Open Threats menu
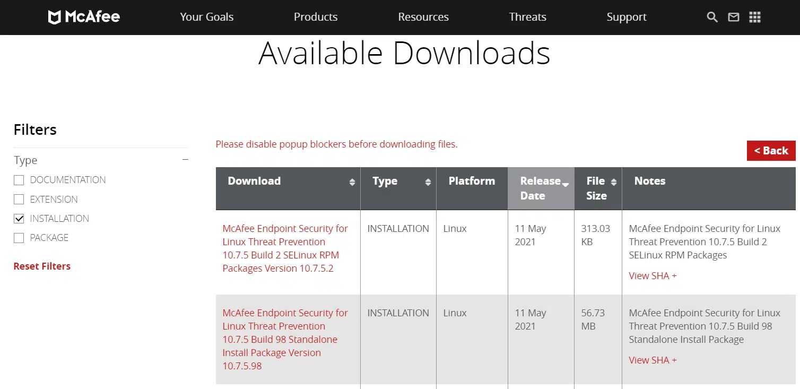This screenshot has width=800, height=389. (x=527, y=17)
